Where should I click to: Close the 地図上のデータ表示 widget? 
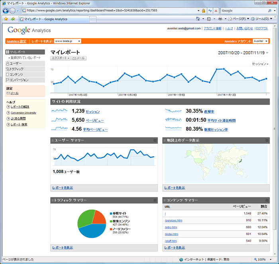(x=267, y=140)
